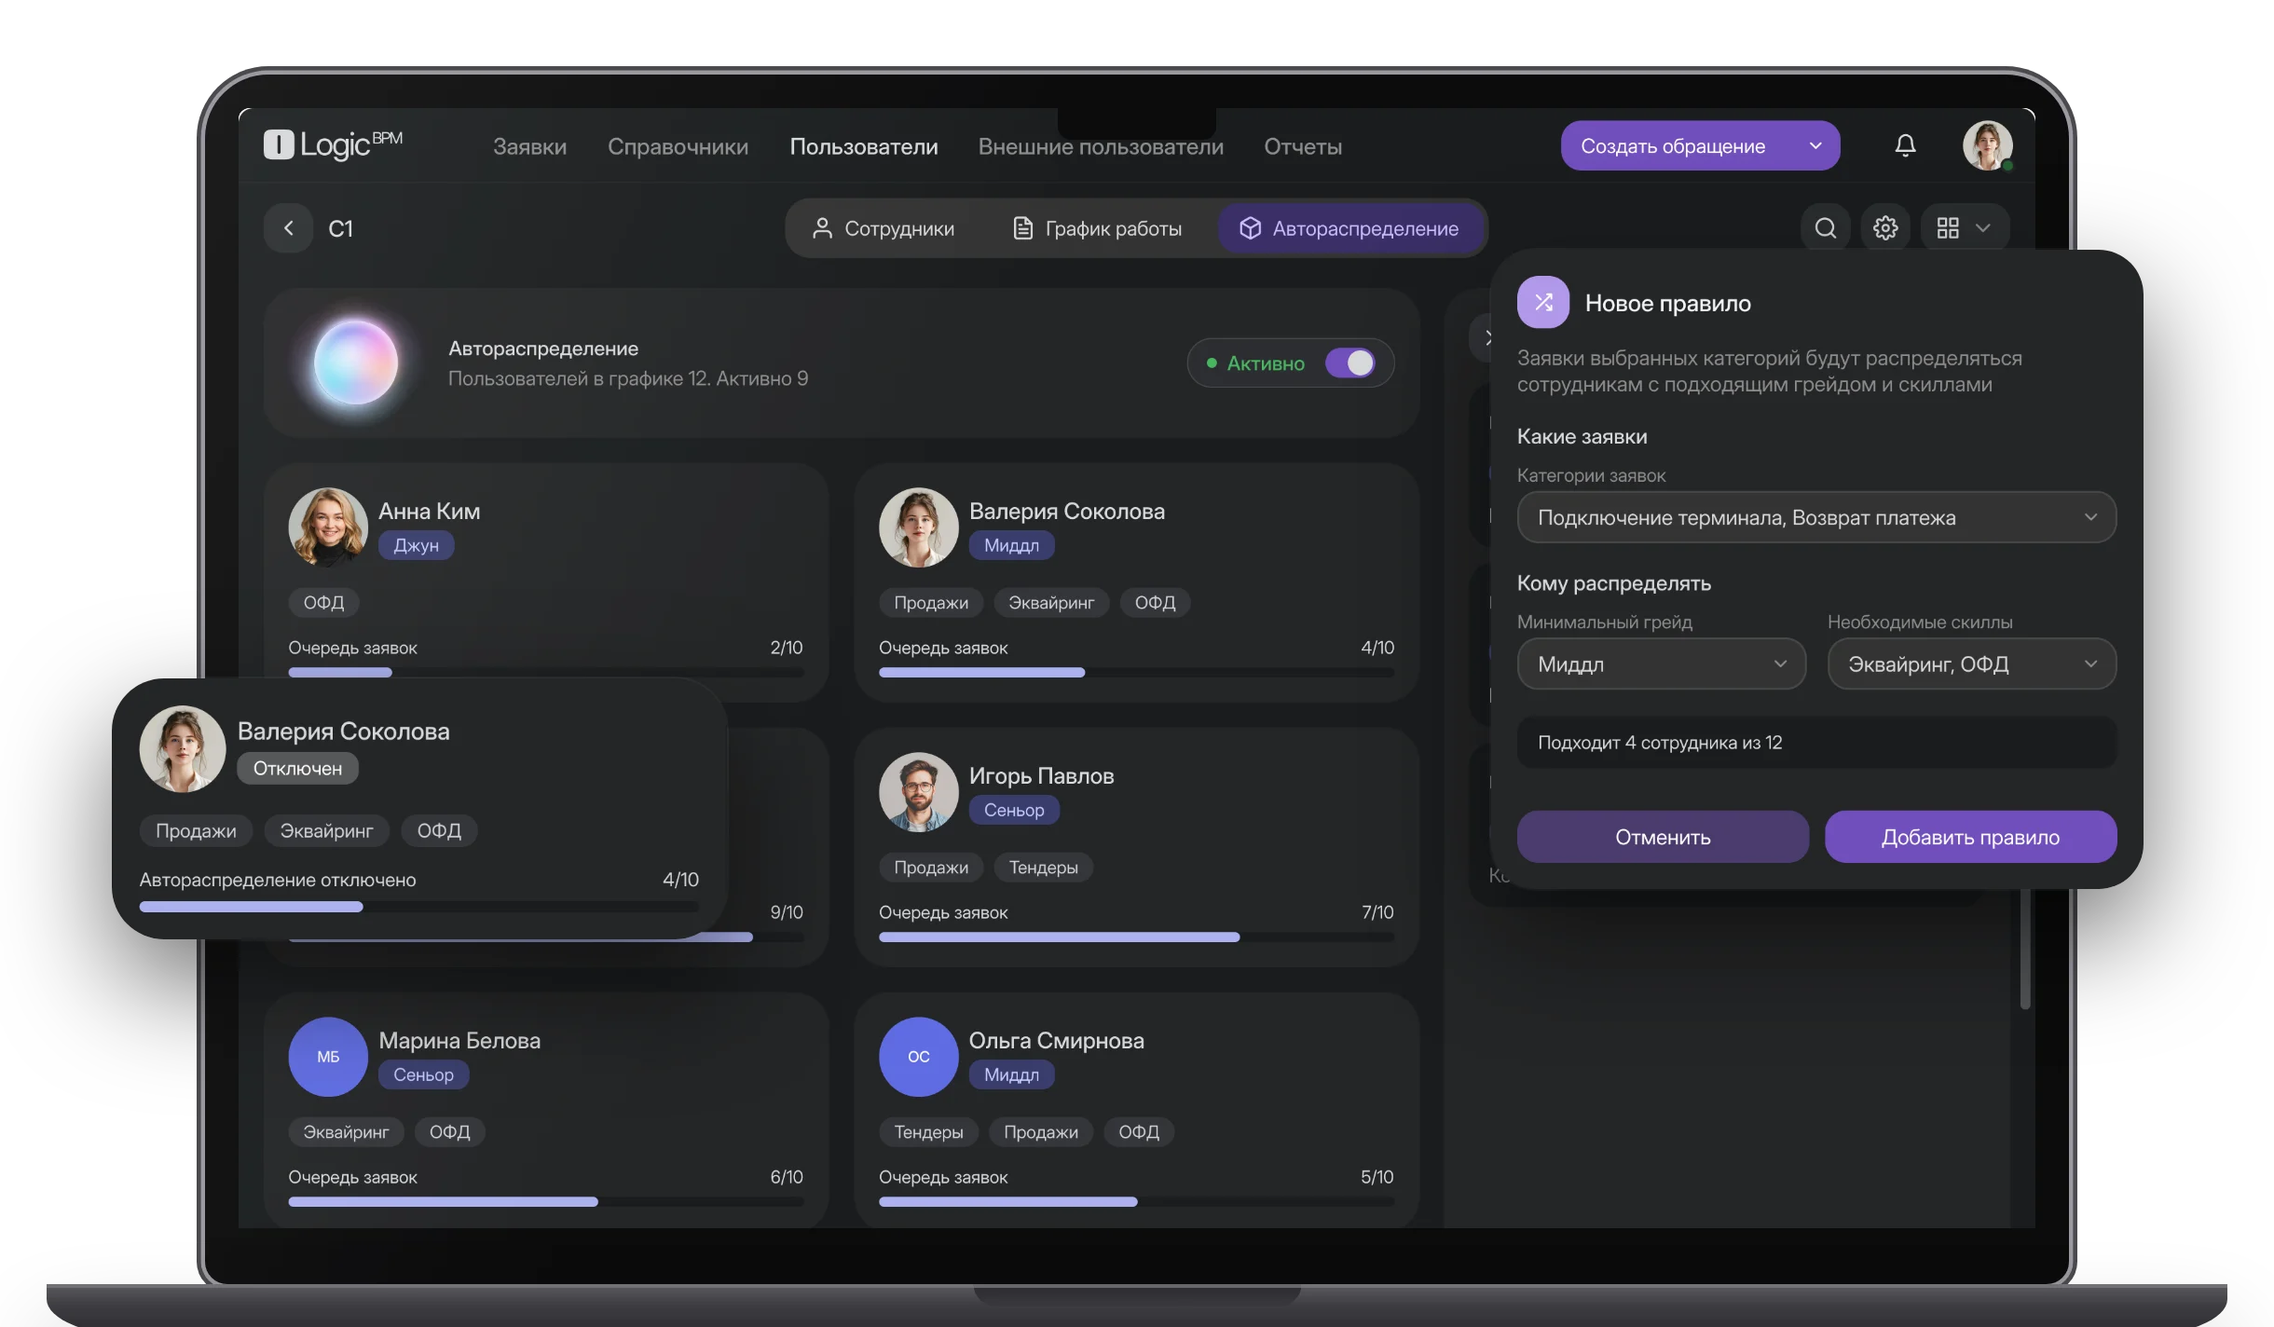This screenshot has width=2274, height=1327.
Task: Expand the view mode chevron by the grid icon
Action: click(1983, 228)
